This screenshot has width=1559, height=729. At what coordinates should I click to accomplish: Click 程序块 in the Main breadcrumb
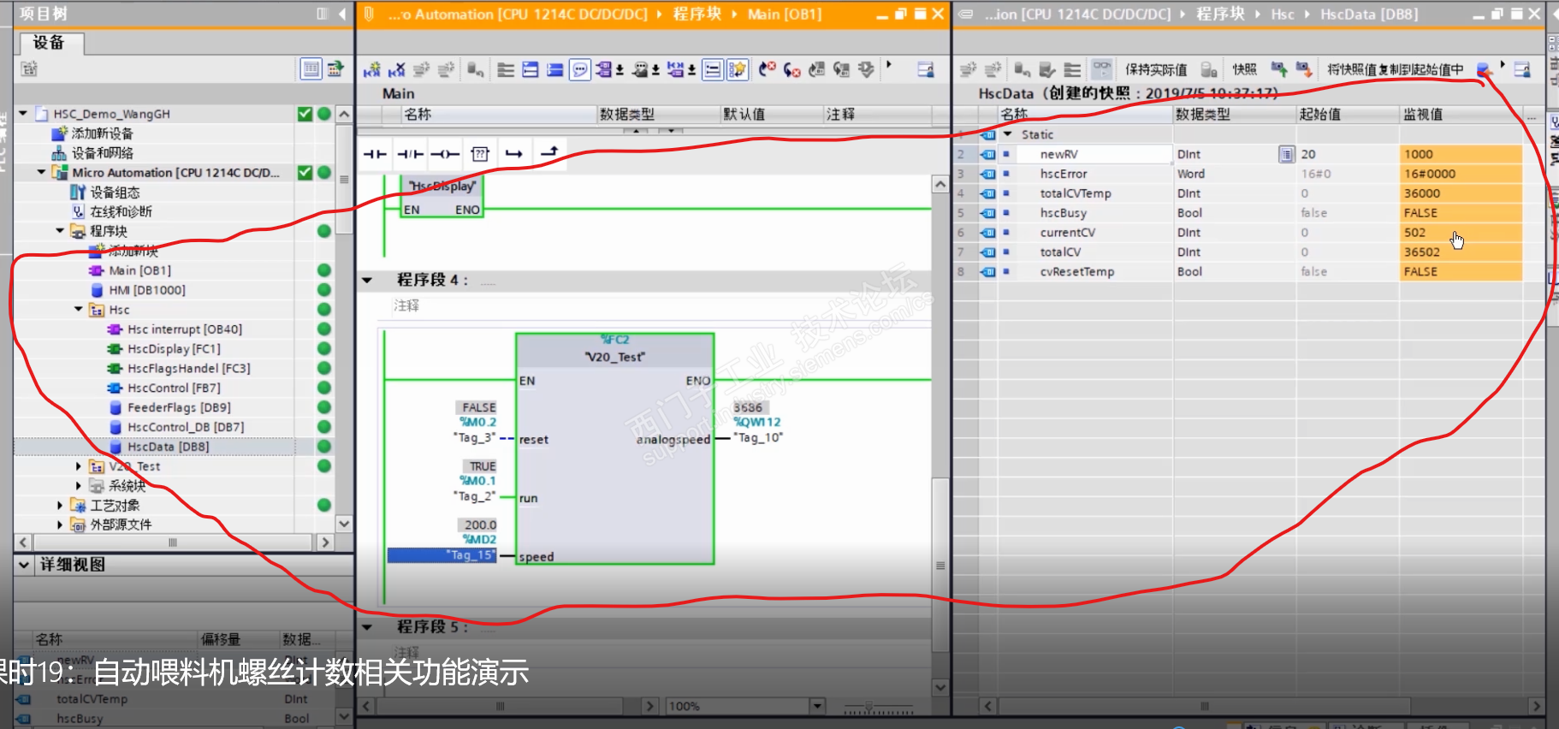pyautogui.click(x=697, y=14)
